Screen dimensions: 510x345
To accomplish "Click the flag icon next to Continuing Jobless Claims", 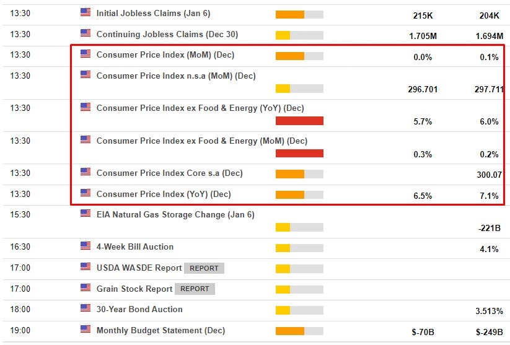I will tap(86, 33).
